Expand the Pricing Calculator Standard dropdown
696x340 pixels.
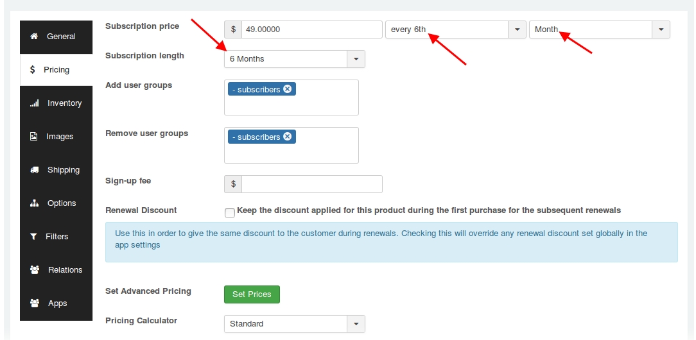[356, 324]
